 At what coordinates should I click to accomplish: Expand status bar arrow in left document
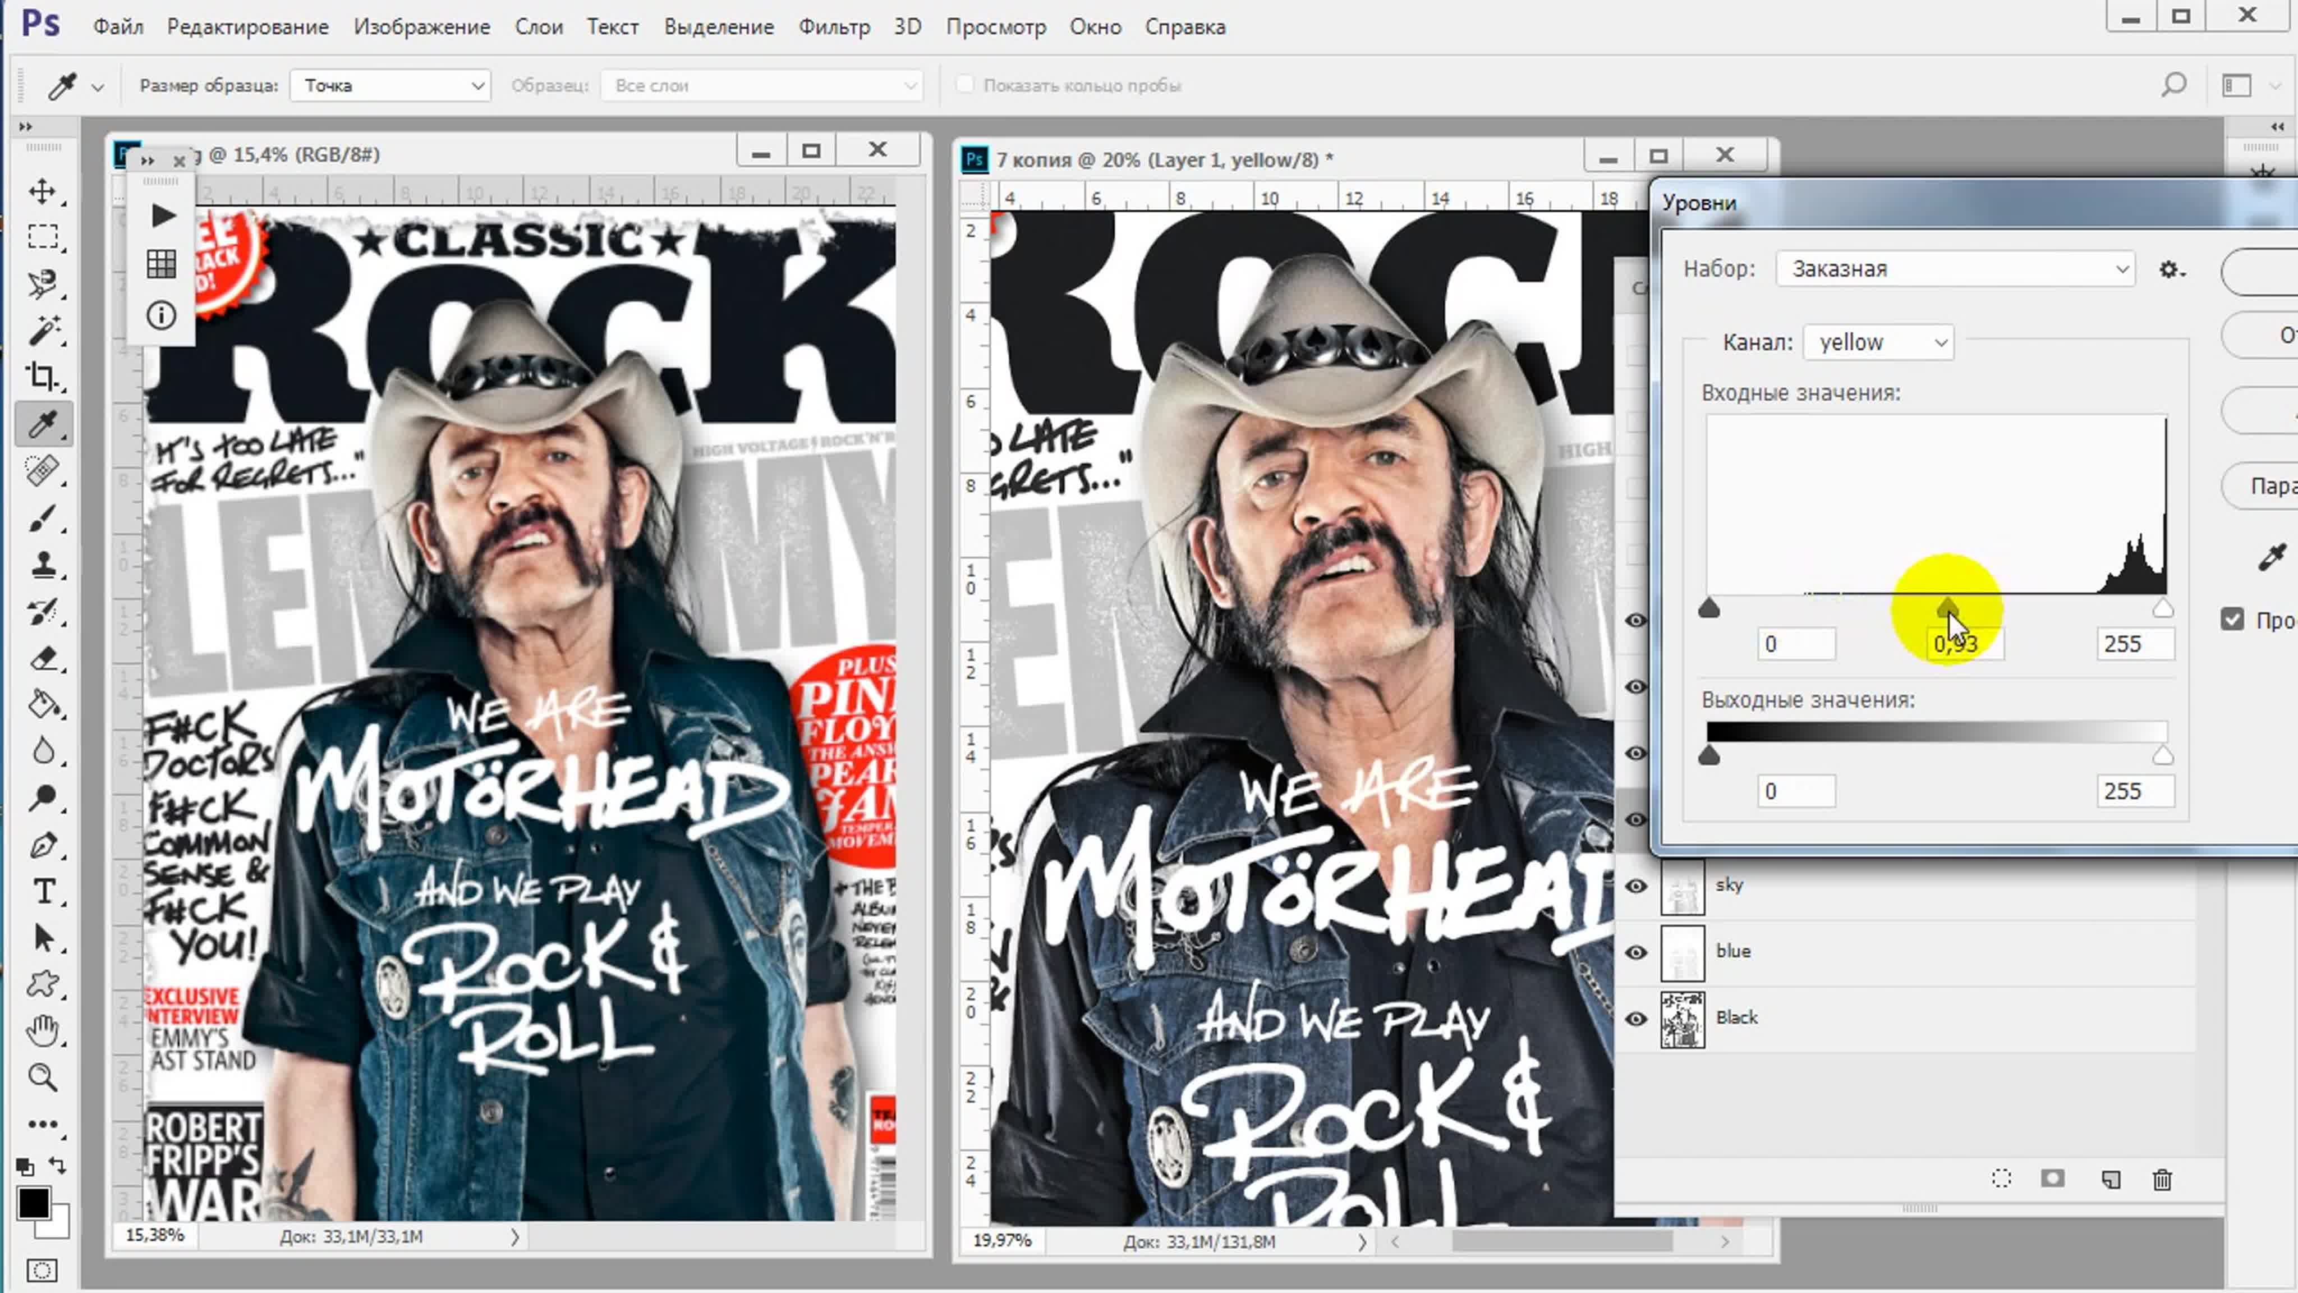pyautogui.click(x=514, y=1237)
